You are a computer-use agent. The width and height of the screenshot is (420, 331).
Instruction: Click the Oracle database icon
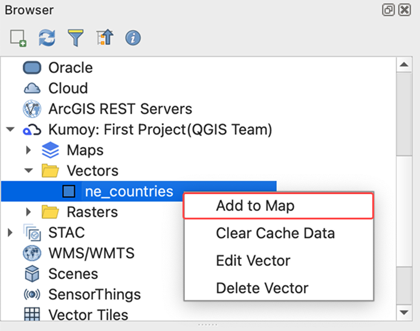(x=32, y=68)
